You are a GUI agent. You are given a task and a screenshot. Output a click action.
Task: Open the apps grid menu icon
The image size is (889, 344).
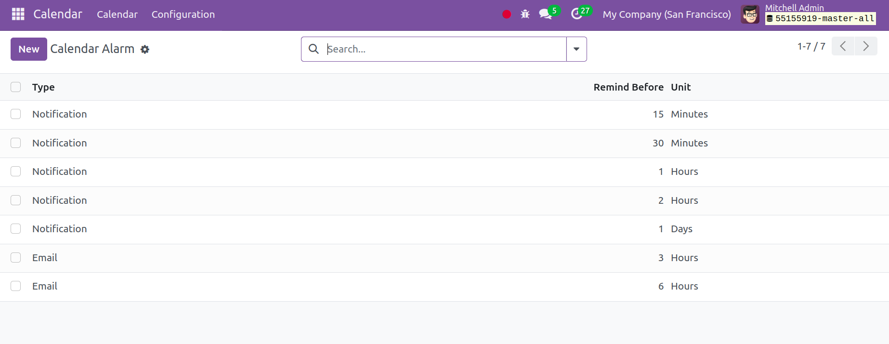[x=18, y=14]
